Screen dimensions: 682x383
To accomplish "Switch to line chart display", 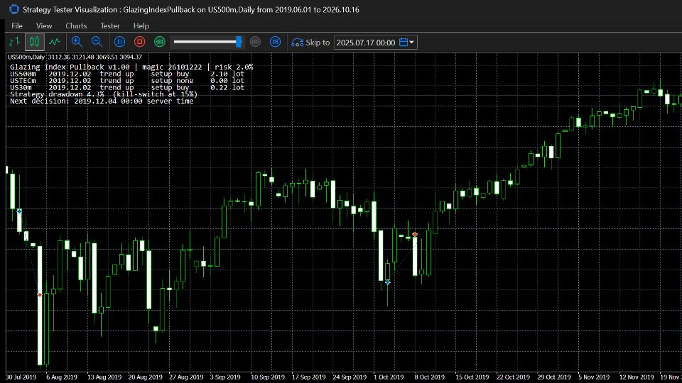I will (x=55, y=42).
